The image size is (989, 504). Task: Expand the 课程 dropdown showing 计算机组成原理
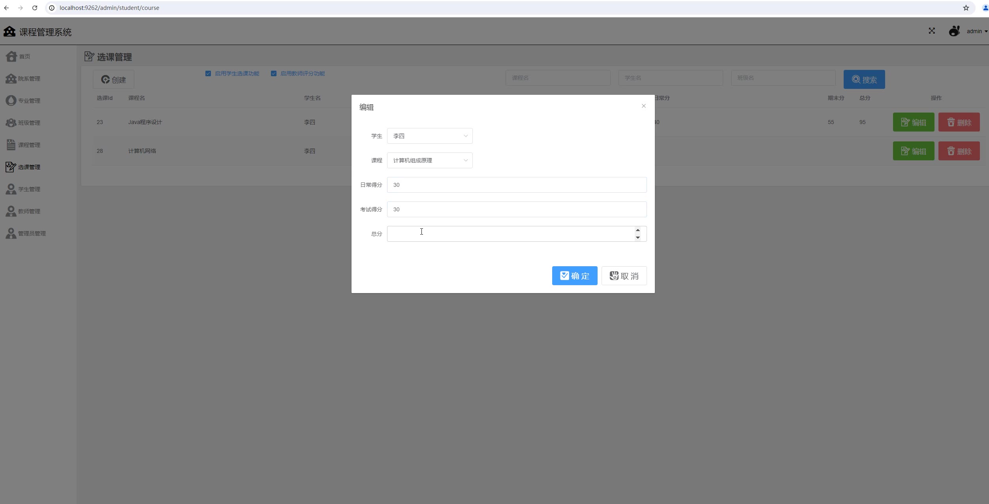(430, 160)
